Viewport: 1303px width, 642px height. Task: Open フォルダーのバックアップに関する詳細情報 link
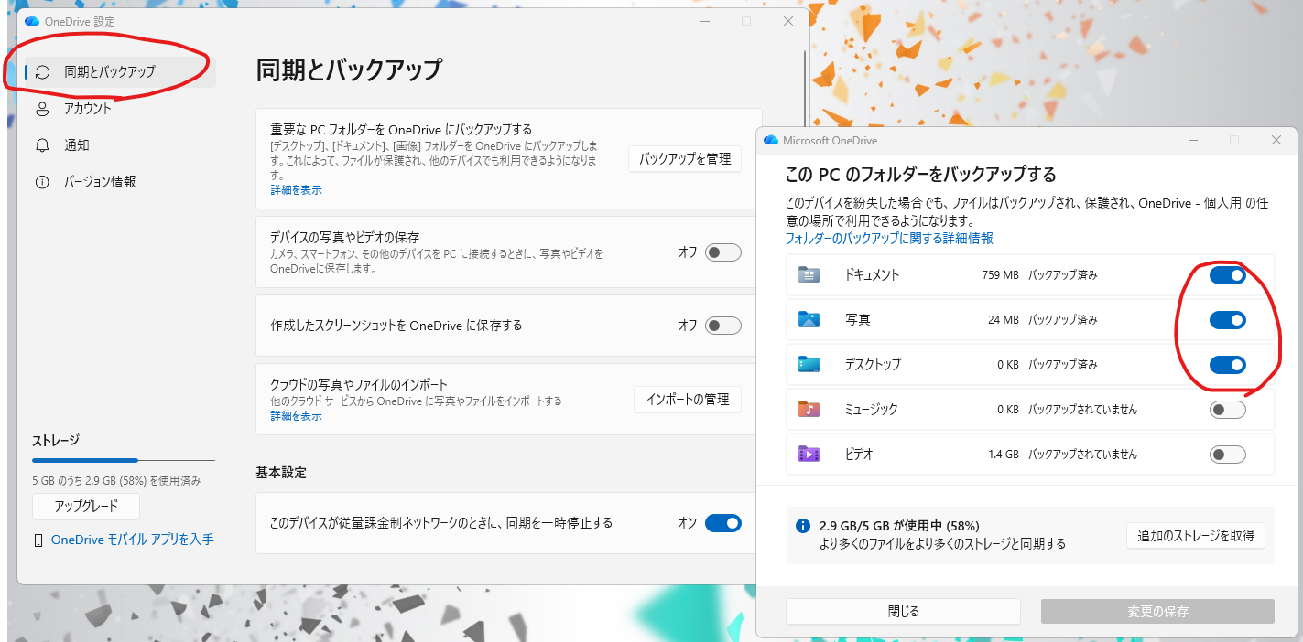[x=888, y=239]
